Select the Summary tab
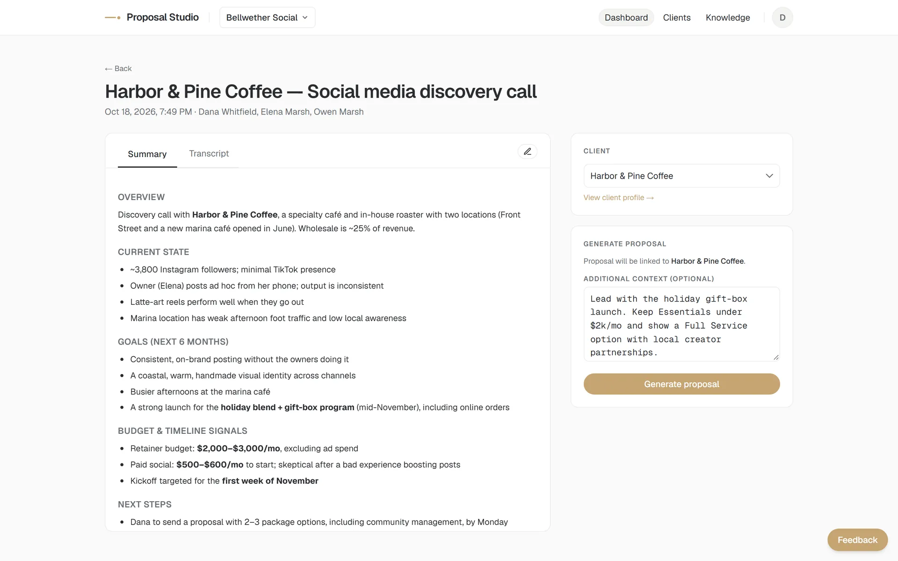This screenshot has width=898, height=561. tap(147, 154)
